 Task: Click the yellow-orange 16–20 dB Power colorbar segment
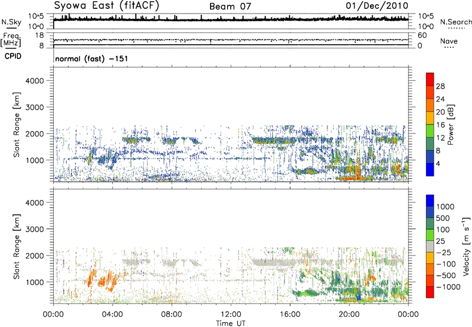(430, 118)
